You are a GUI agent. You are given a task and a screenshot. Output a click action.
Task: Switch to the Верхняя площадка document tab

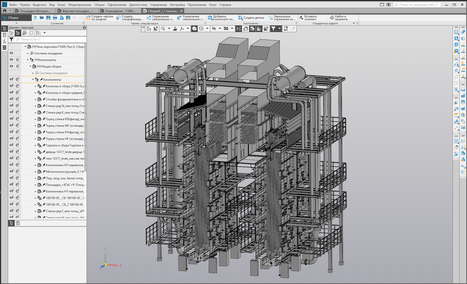click(75, 11)
